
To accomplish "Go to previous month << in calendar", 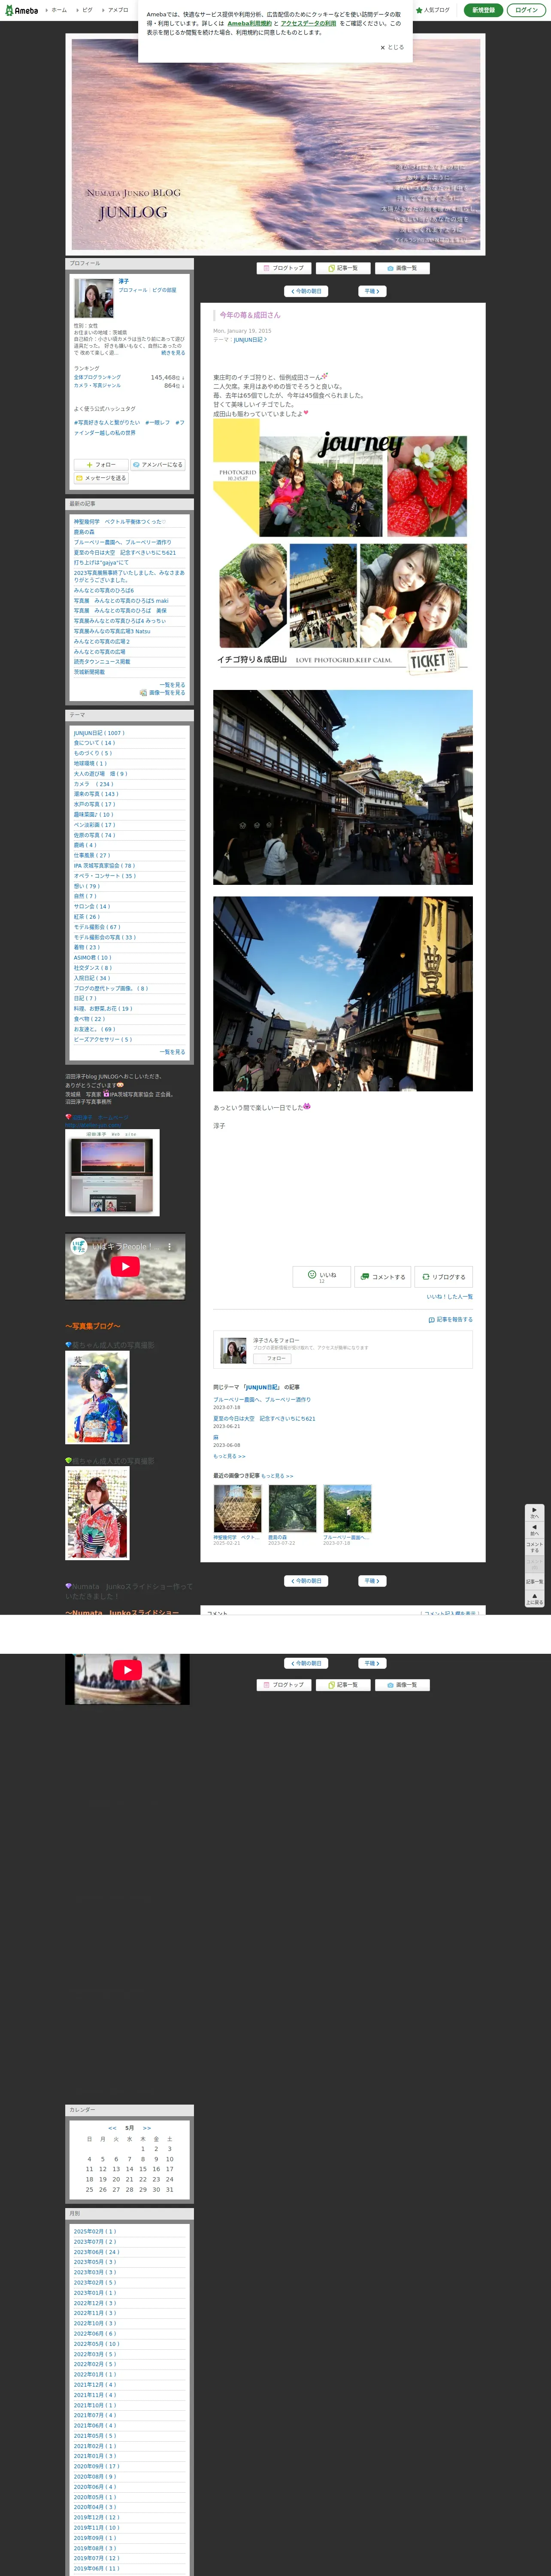I will (x=112, y=2128).
